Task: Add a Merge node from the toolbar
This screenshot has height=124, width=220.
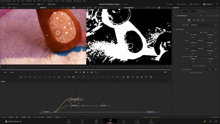Action: (x=64, y=77)
